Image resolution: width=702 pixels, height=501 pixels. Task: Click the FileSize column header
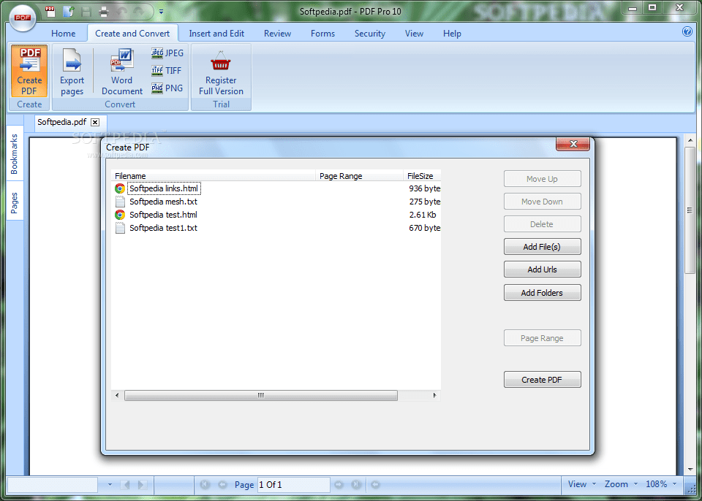point(422,176)
